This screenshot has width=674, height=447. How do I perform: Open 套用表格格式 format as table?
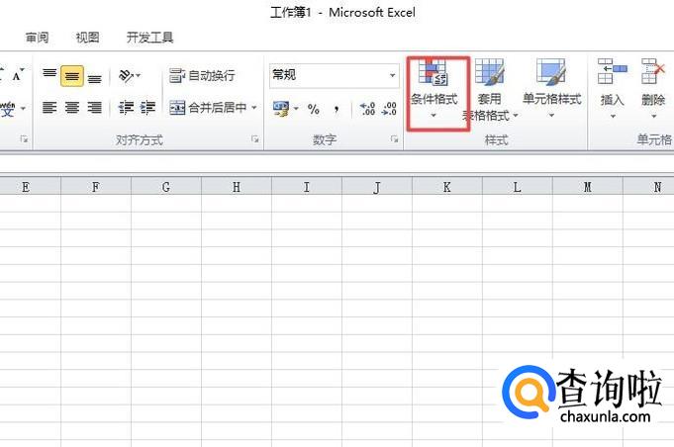point(489,90)
